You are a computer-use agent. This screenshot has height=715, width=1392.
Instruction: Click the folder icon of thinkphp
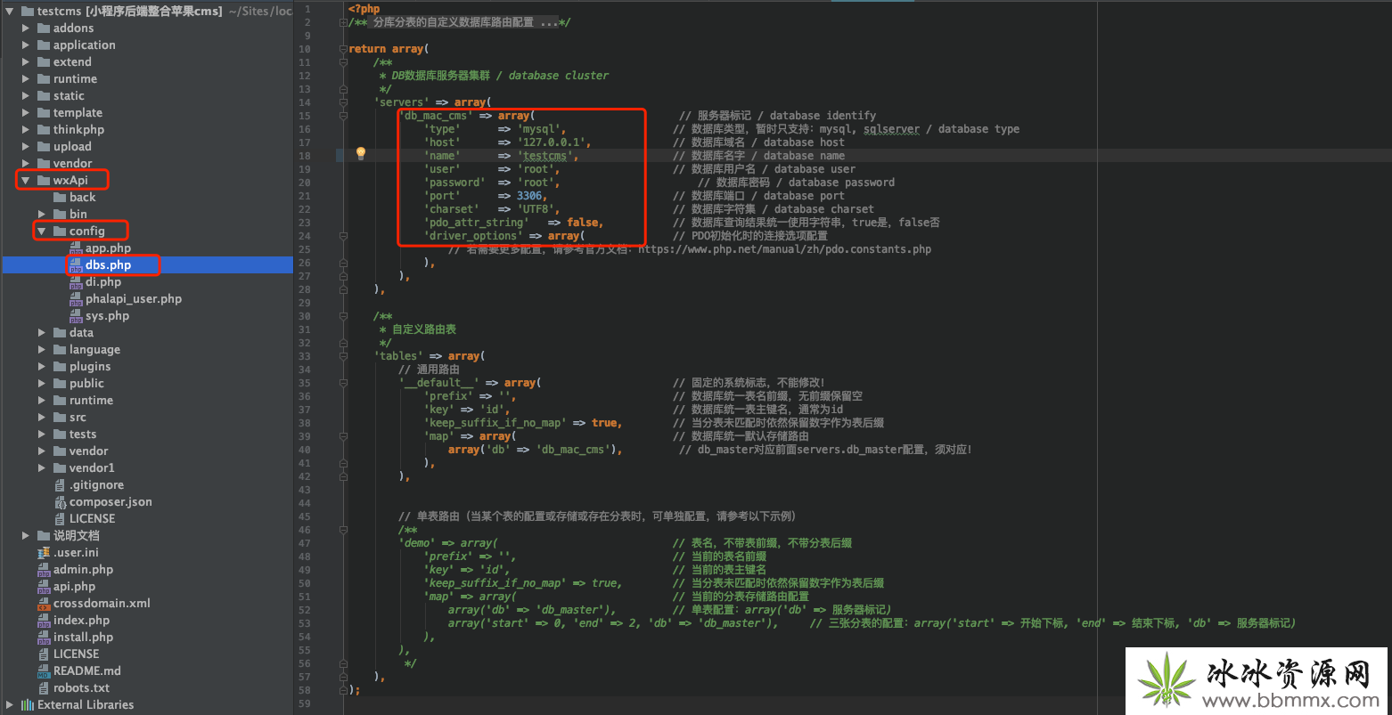(44, 130)
